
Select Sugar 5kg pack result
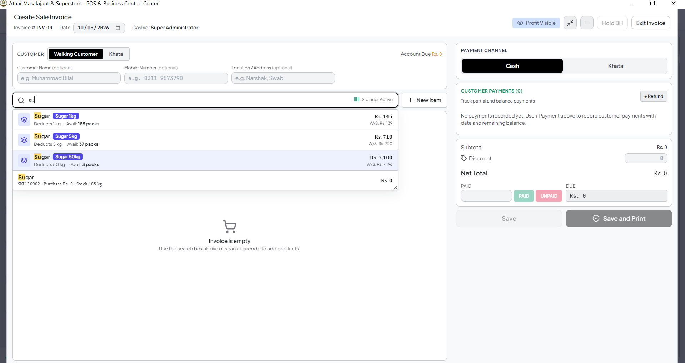click(205, 140)
